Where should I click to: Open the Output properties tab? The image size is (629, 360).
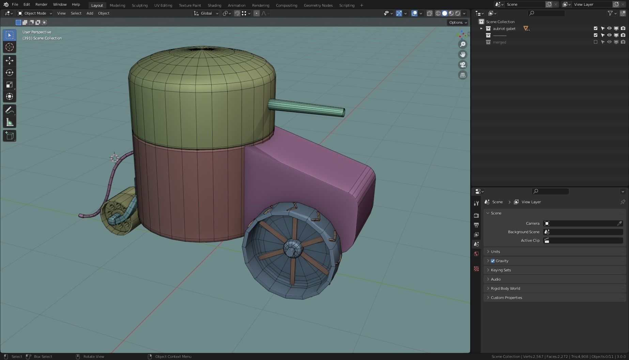click(476, 225)
